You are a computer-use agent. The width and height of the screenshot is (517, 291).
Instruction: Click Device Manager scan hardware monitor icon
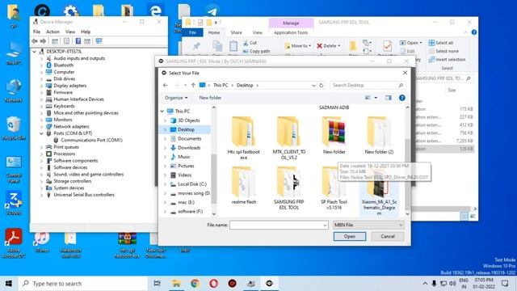[x=99, y=41]
